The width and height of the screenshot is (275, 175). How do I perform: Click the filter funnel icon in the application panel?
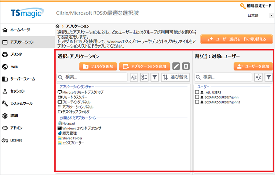[x=154, y=77]
